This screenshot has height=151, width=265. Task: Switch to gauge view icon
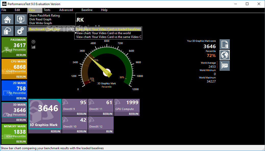click(x=33, y=42)
